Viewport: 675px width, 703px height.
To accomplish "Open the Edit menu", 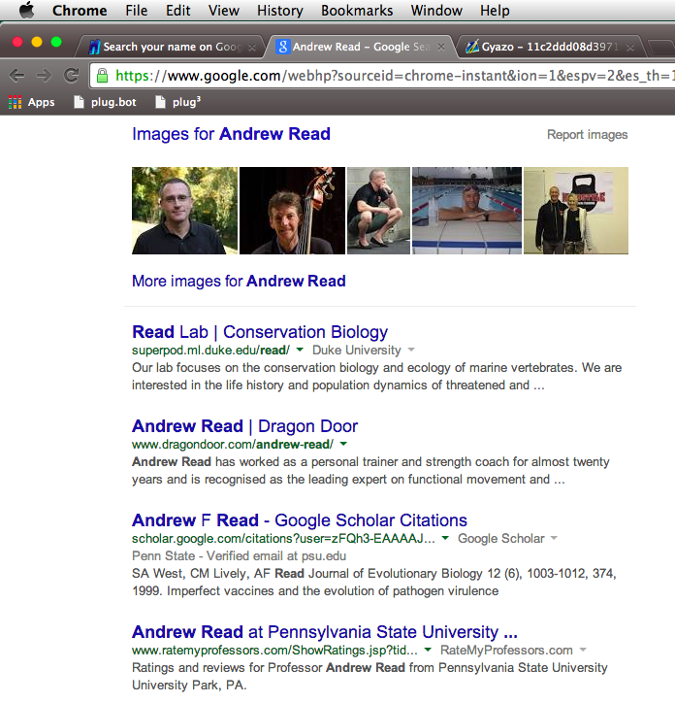I will 177,11.
